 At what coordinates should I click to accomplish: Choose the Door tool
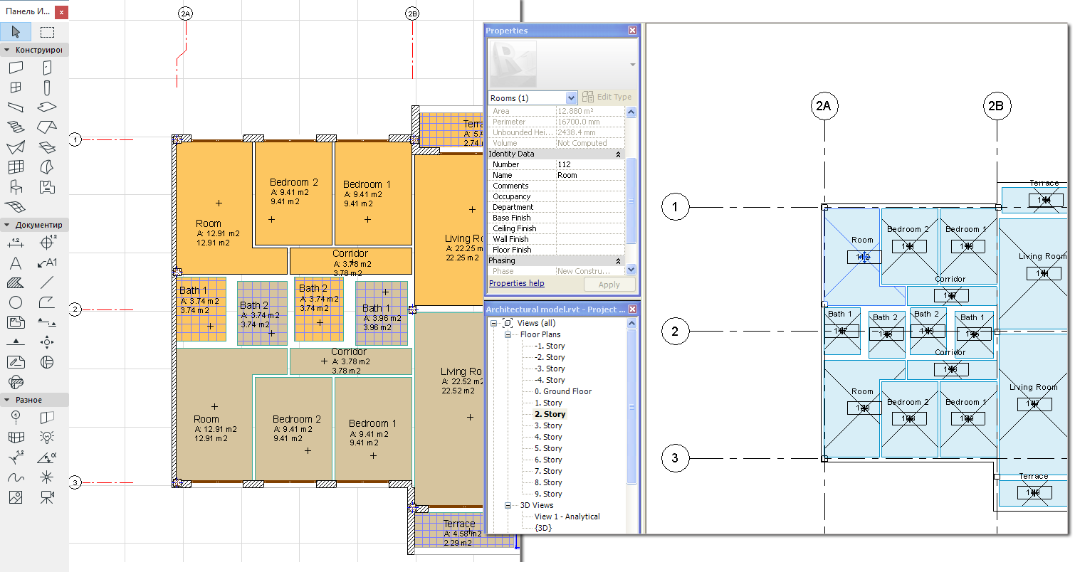click(47, 68)
